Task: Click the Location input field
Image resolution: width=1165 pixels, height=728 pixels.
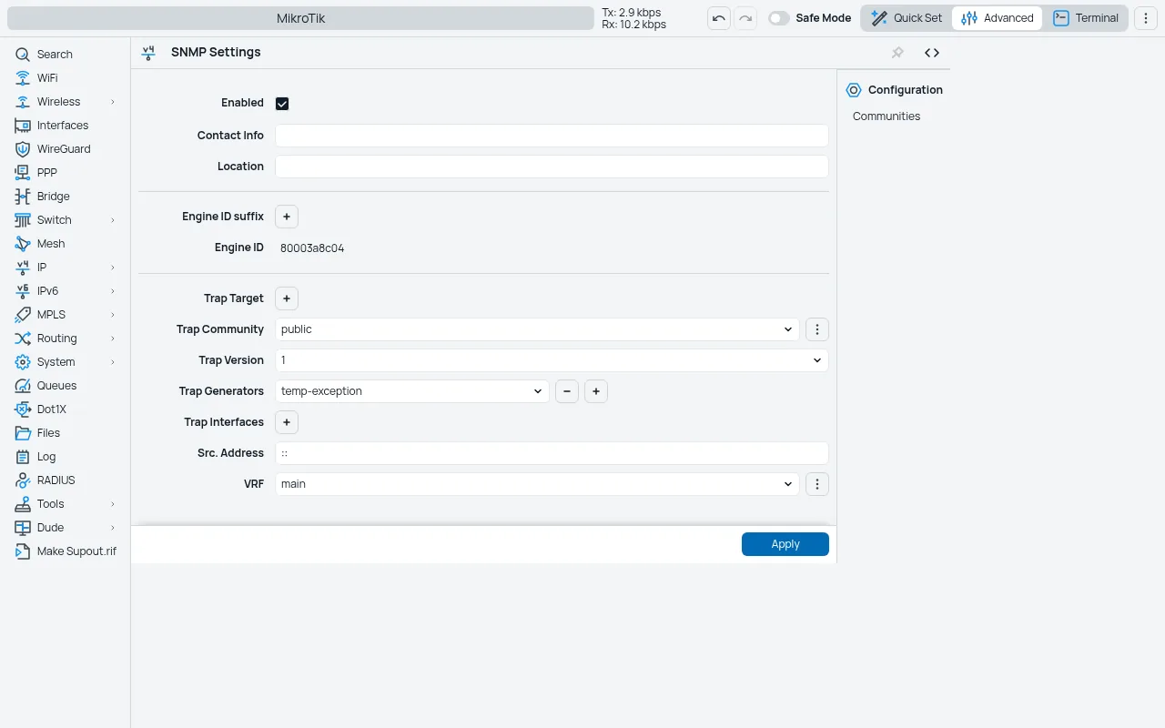Action: [552, 167]
